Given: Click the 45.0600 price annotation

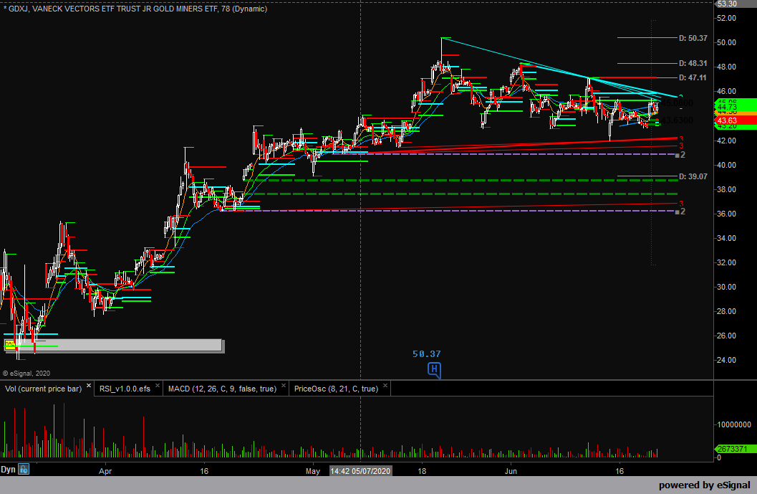Looking at the screenshot, I should 678,103.
